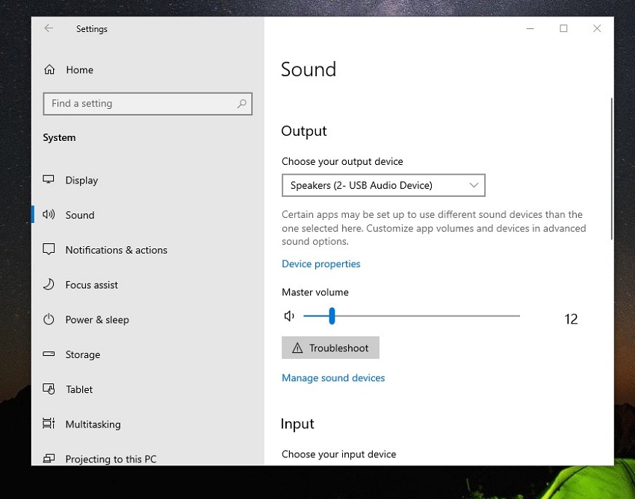Click the Display monitor icon
Image resolution: width=635 pixels, height=499 pixels.
(49, 180)
